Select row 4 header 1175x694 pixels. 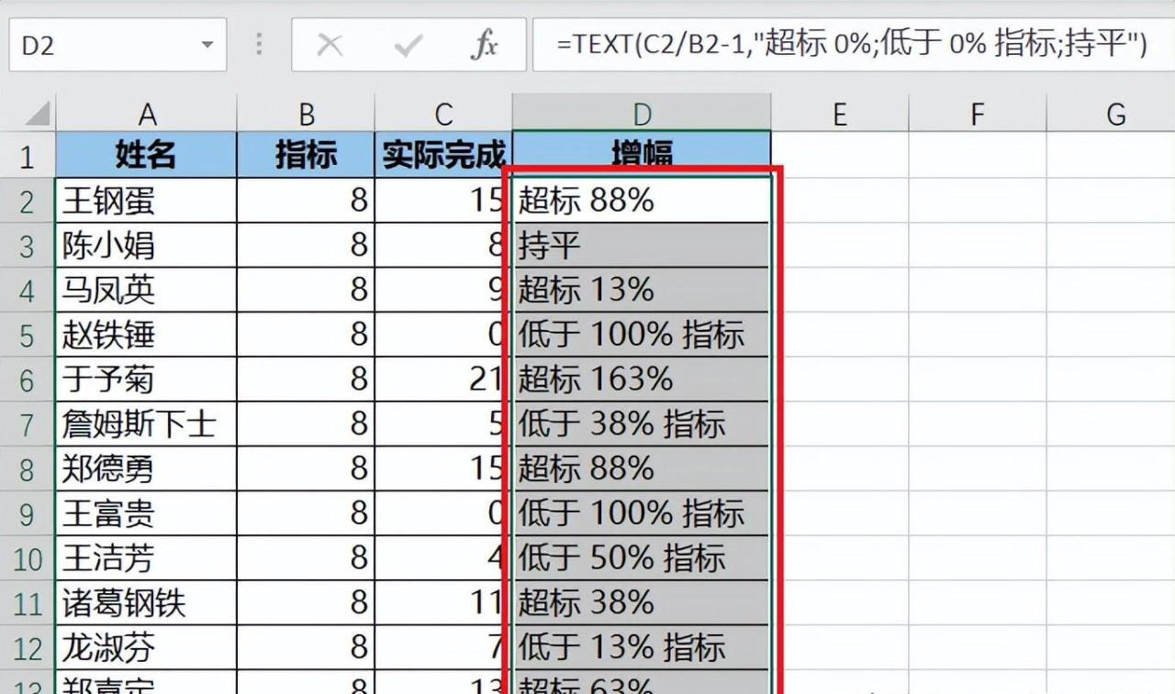[27, 290]
